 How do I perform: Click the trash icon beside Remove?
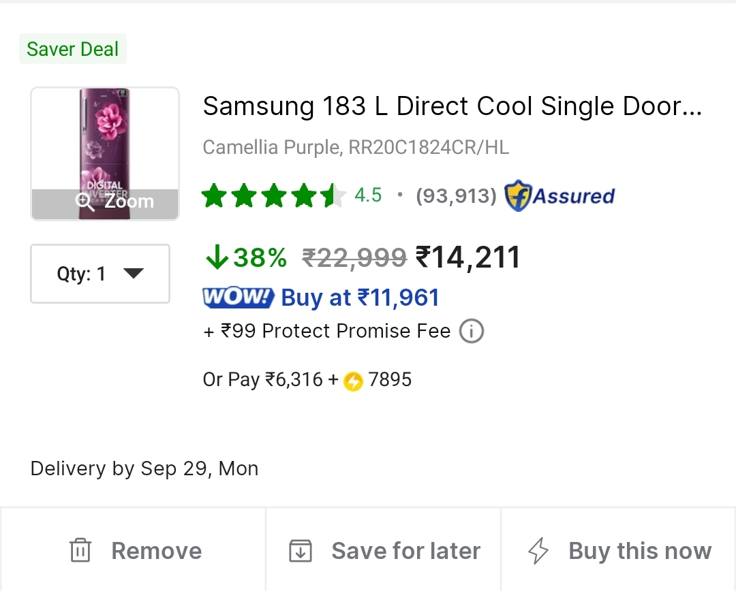point(80,550)
